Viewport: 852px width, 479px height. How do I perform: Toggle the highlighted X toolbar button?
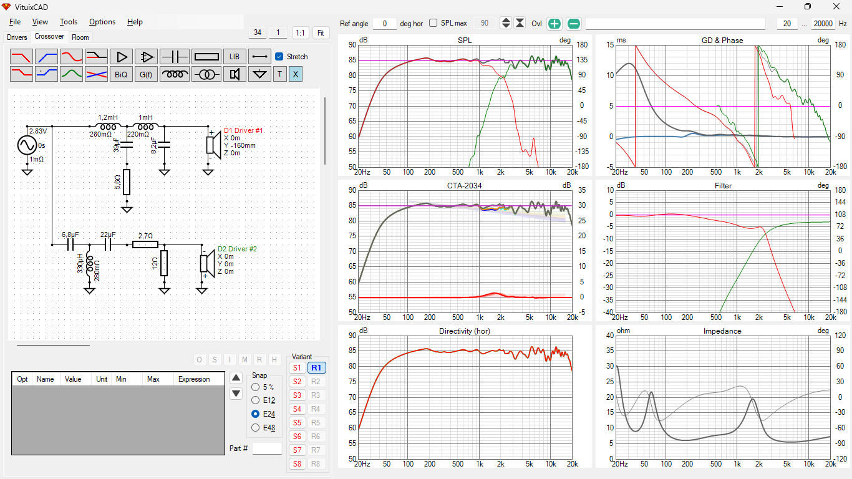(x=296, y=74)
